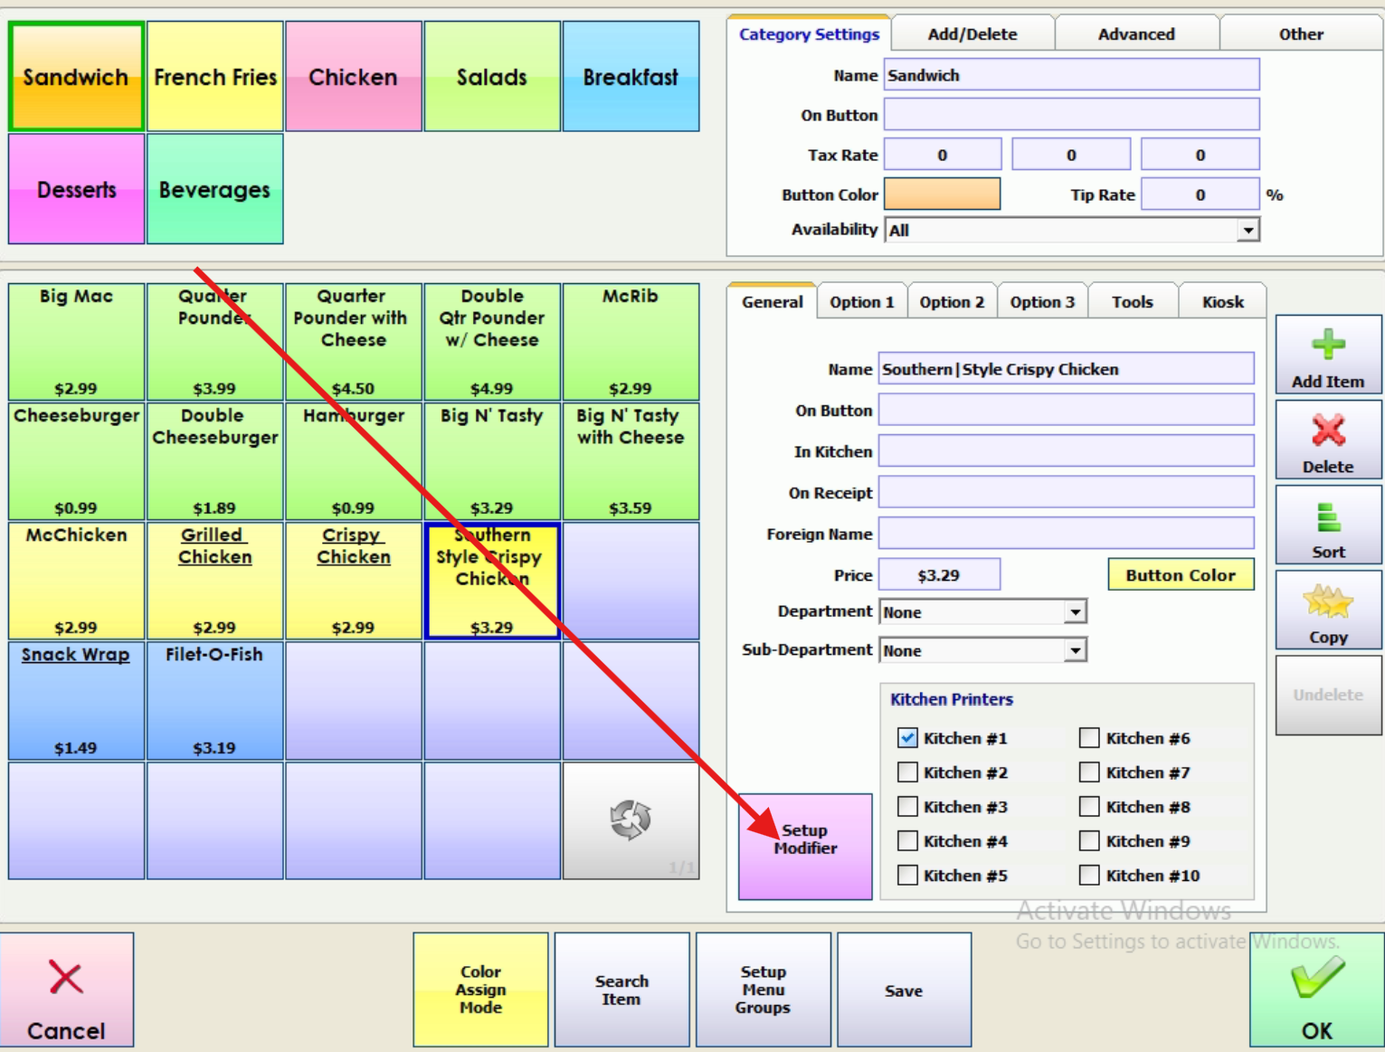Switch to the Add/Delete tab
This screenshot has height=1052, width=1385.
pyautogui.click(x=972, y=34)
